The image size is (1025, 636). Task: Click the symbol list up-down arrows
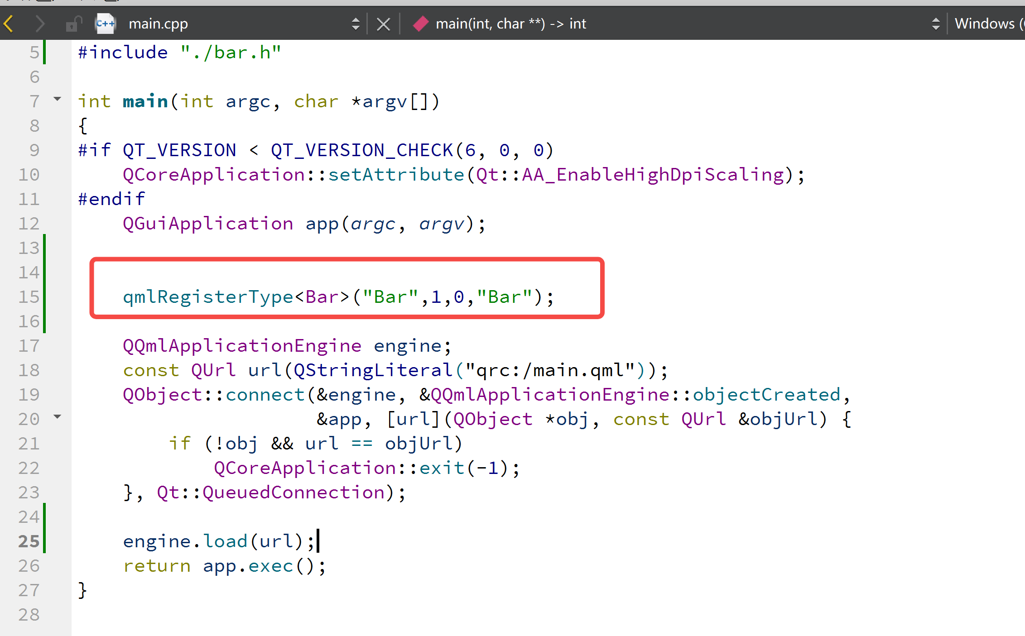[x=936, y=24]
